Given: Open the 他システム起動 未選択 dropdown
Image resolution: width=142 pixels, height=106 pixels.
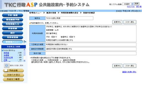Looking at the screenshot, I should pyautogui.click(x=128, y=4).
